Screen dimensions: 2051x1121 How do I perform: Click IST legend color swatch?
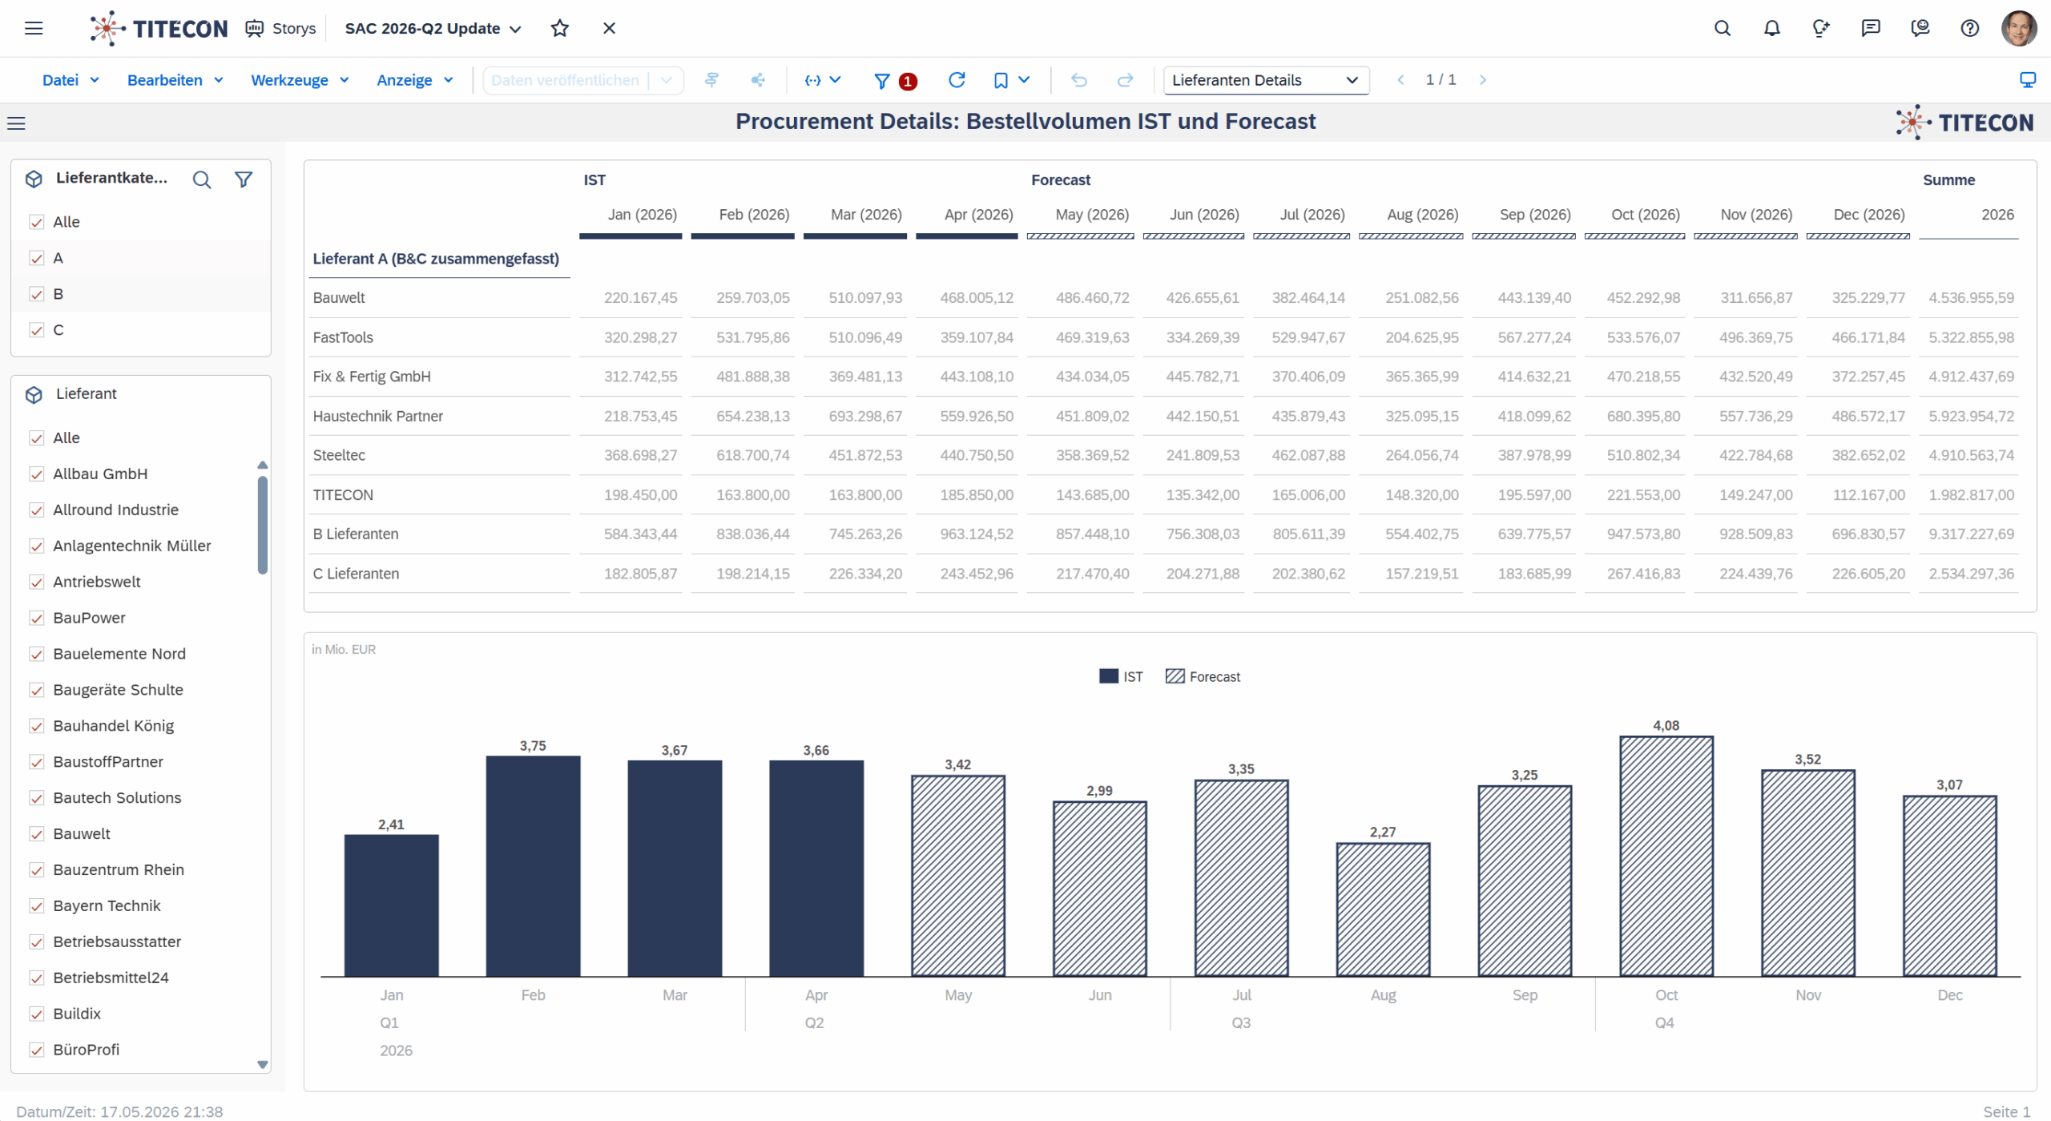(x=1109, y=677)
